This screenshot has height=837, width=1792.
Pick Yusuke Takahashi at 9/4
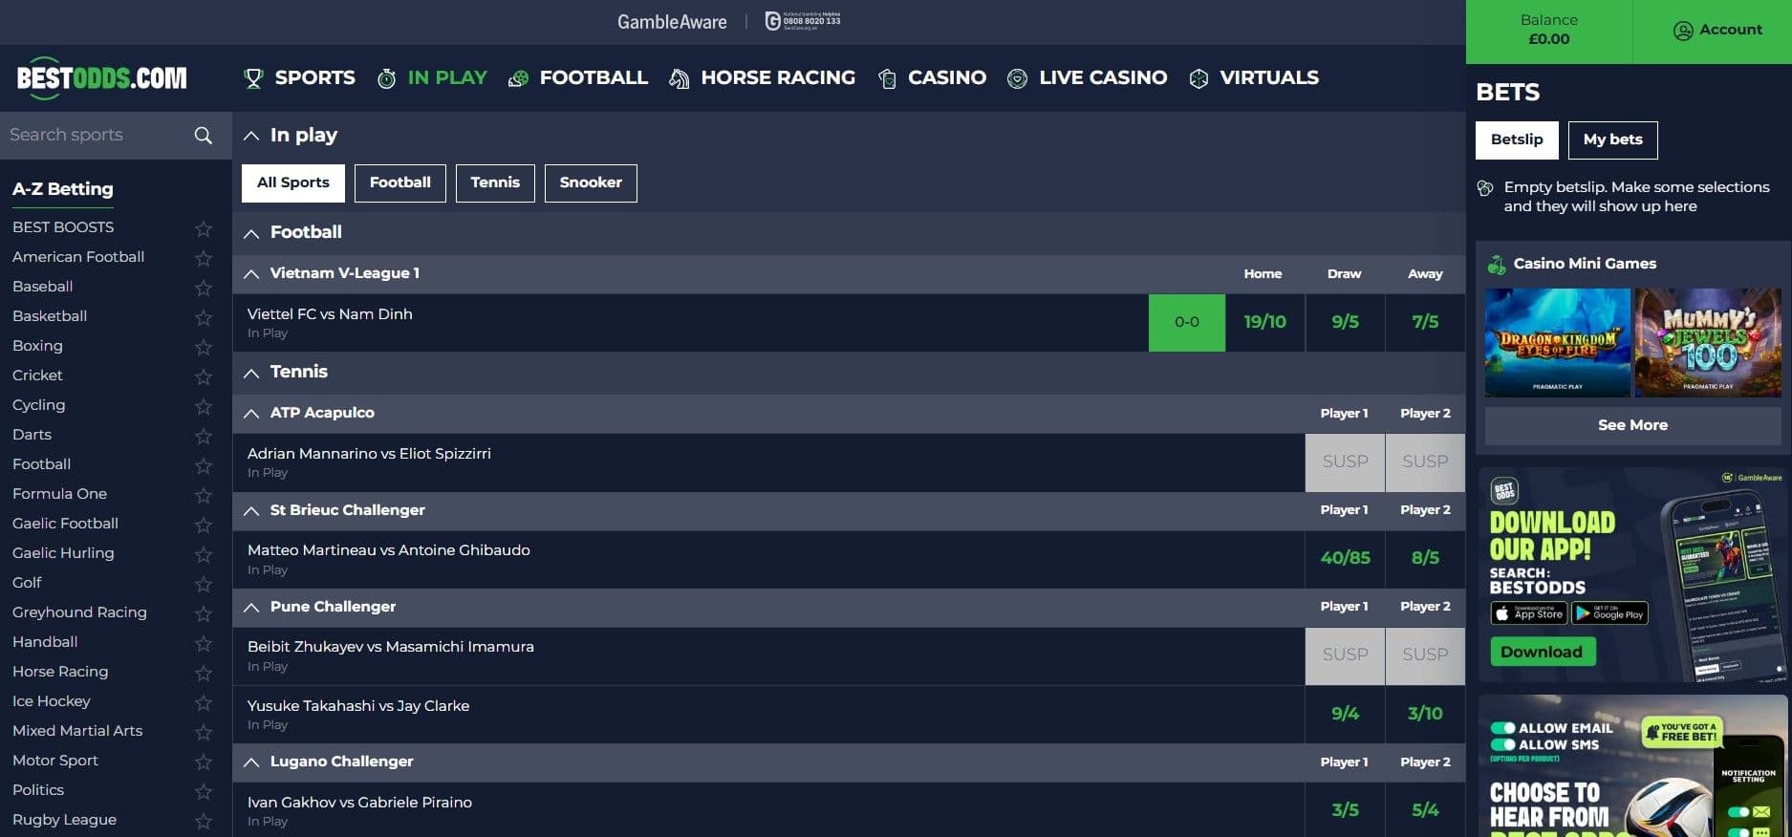pyautogui.click(x=1345, y=714)
